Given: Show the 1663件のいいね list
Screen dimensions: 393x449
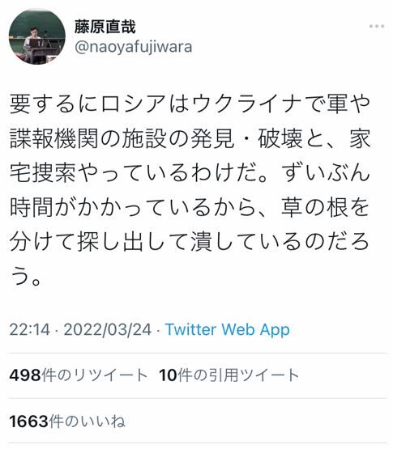Looking at the screenshot, I should click(67, 421).
